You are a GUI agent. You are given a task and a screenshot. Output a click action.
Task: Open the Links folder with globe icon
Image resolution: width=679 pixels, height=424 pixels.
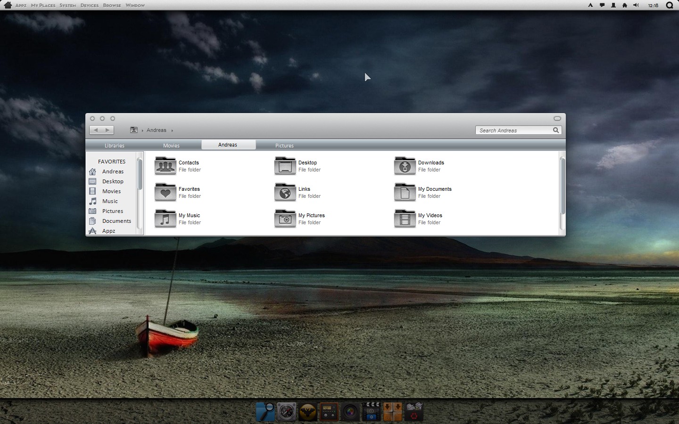pos(285,192)
